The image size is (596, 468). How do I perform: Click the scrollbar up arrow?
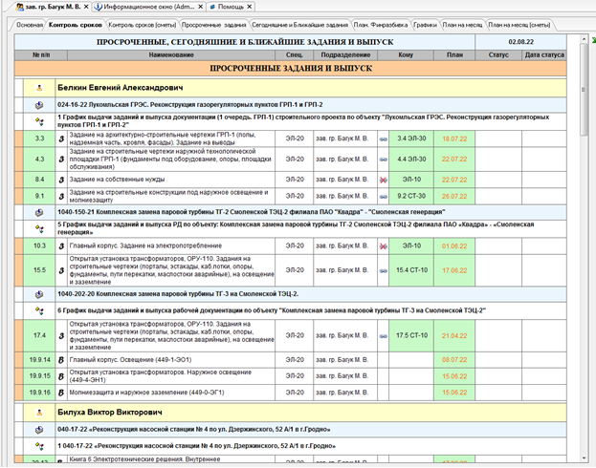(584, 39)
